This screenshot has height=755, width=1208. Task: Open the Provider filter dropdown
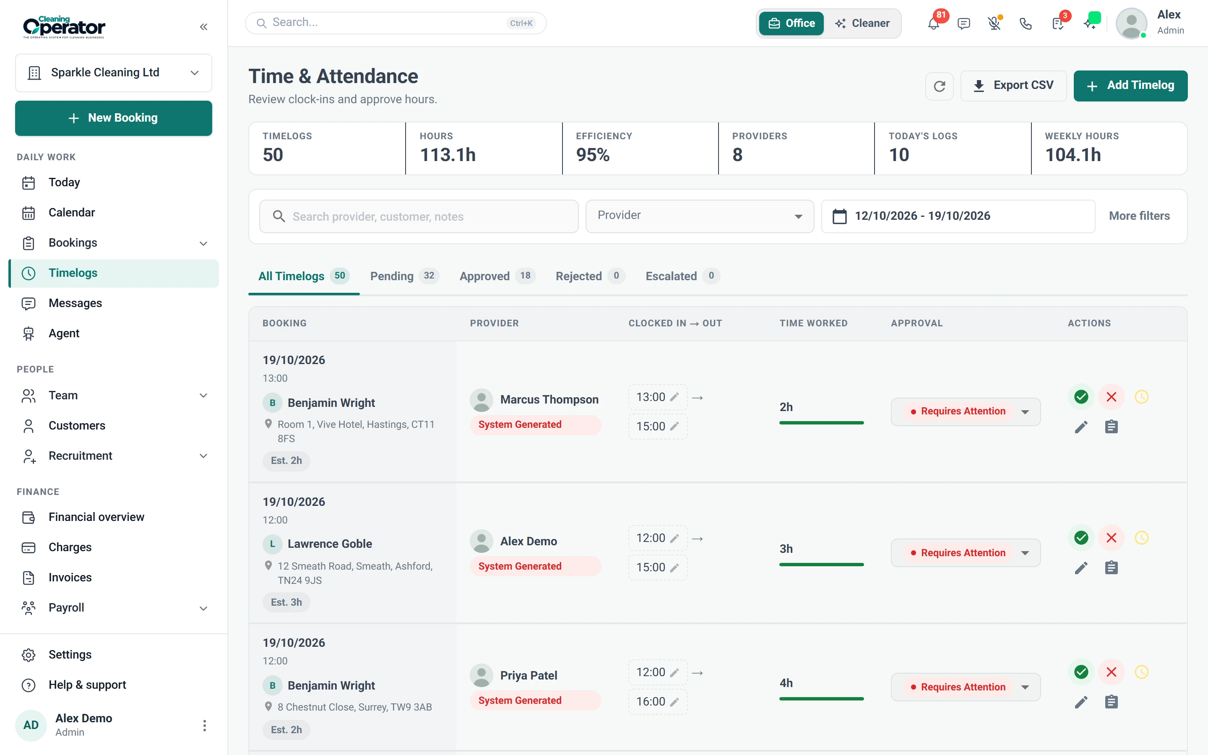tap(699, 216)
